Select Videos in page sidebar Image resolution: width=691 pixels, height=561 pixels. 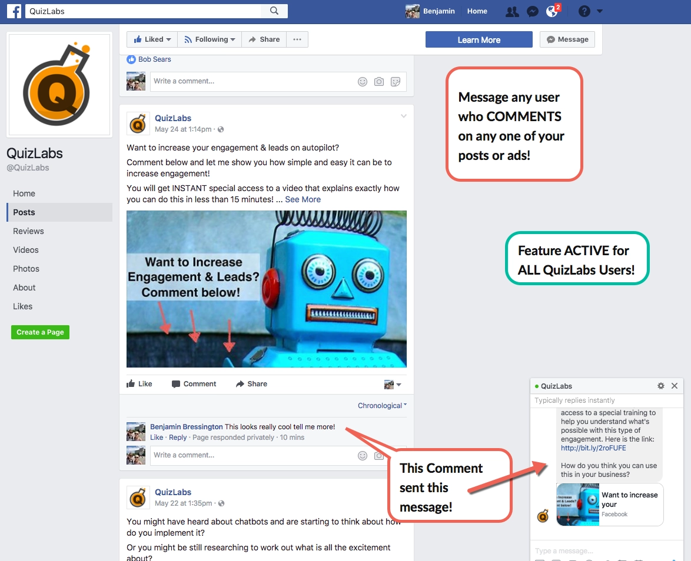(x=25, y=250)
